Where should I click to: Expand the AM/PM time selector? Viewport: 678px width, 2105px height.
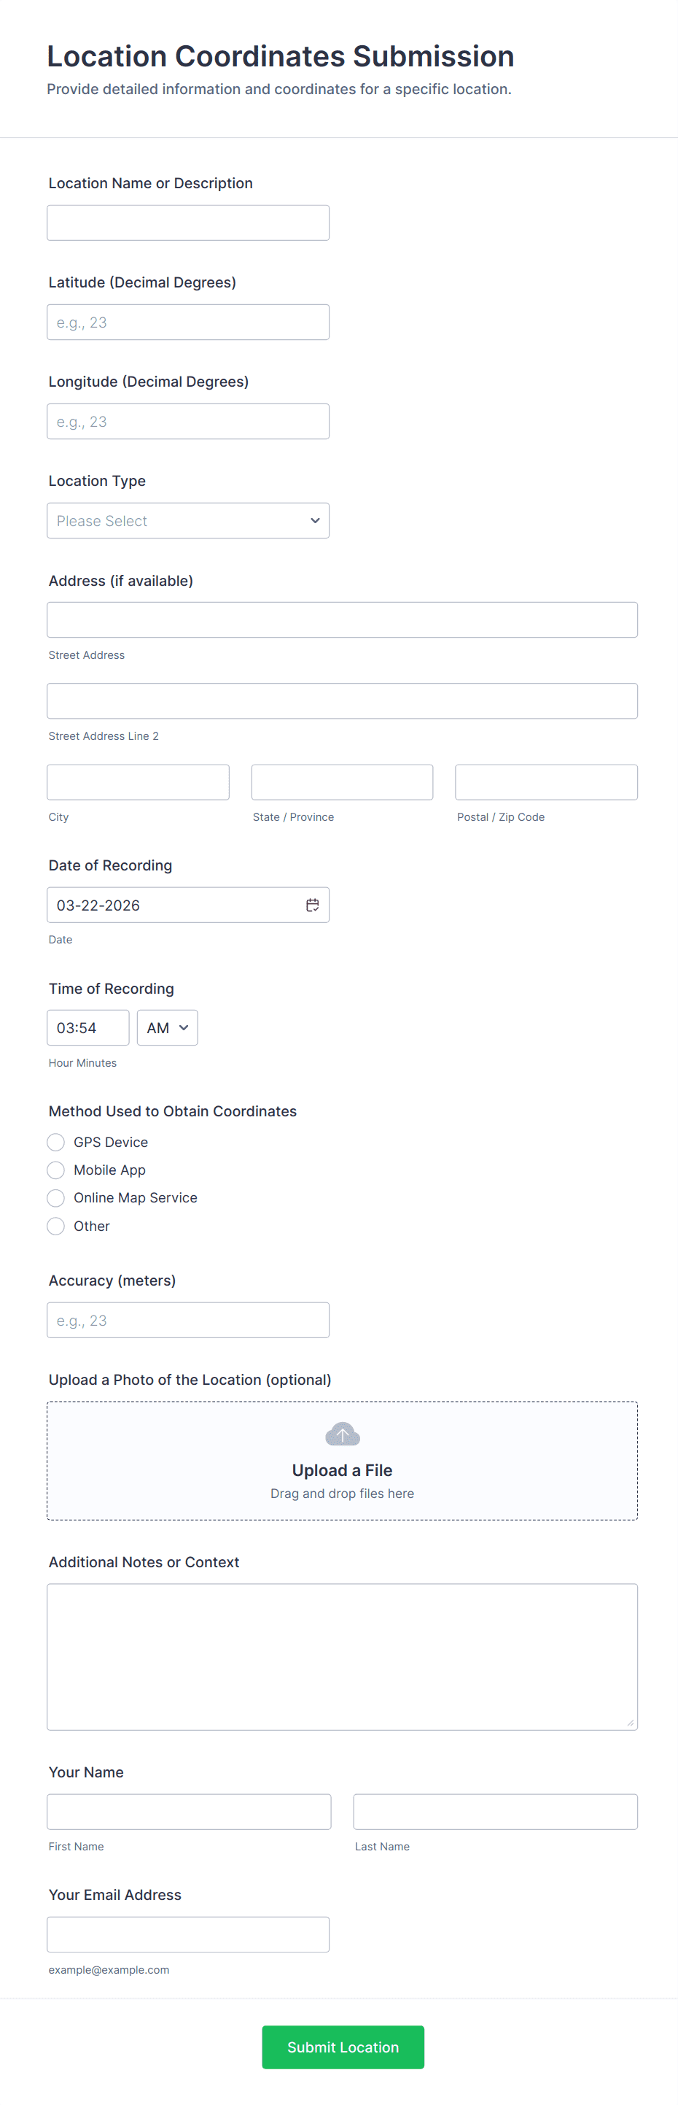[168, 1027]
